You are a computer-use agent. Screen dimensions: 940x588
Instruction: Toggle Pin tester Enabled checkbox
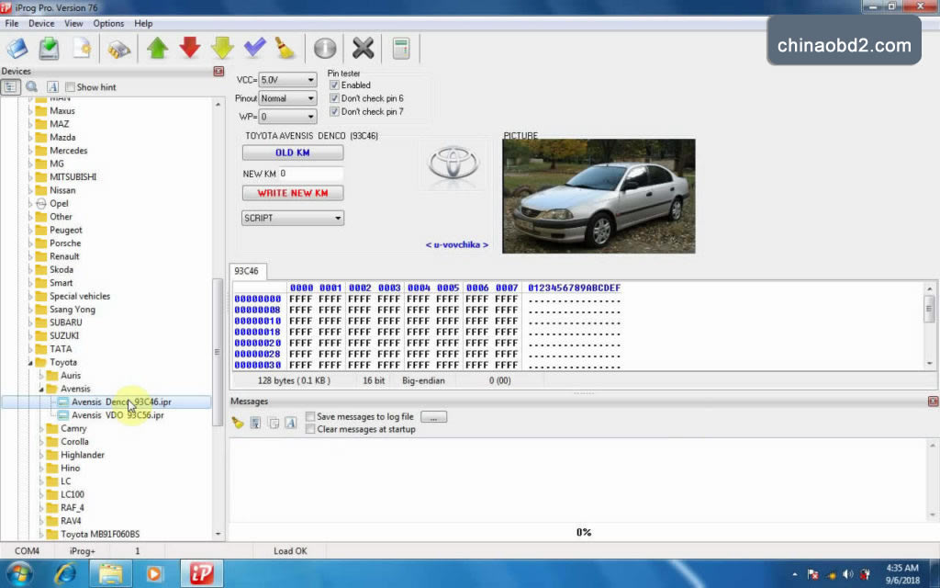(x=334, y=85)
